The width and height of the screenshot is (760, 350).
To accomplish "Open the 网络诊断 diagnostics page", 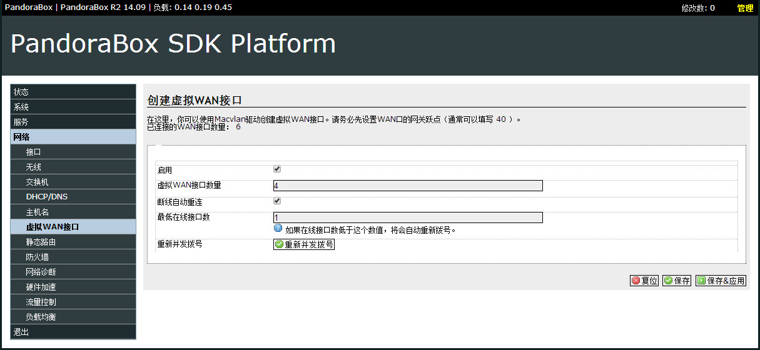I will click(73, 272).
